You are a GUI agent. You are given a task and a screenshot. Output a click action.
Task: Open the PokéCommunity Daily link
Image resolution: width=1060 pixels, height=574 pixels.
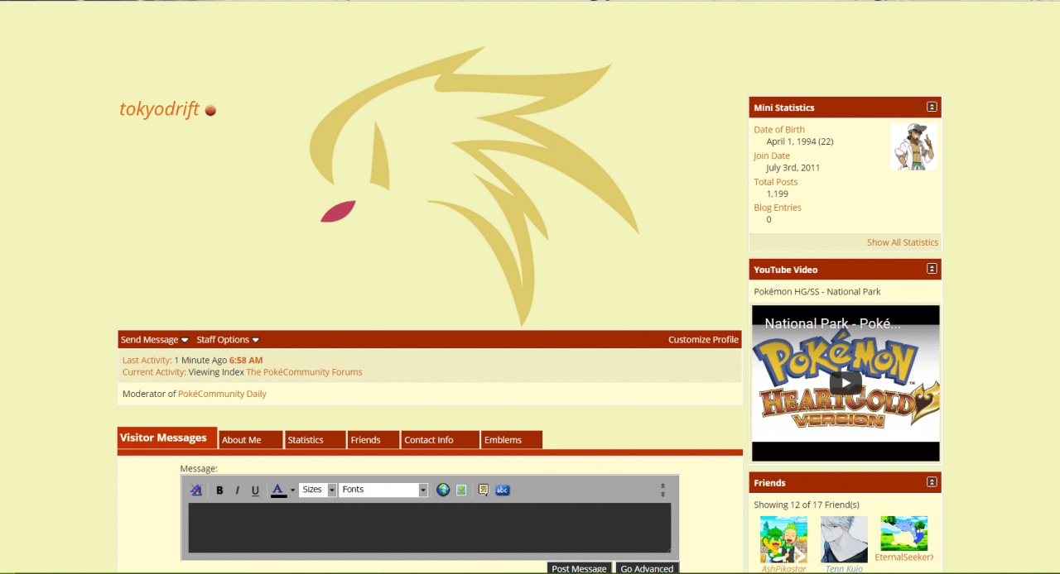click(x=222, y=394)
